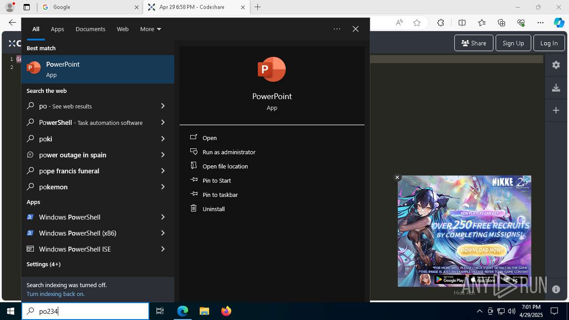Expand pokemon suggestion arrow

(x=163, y=187)
